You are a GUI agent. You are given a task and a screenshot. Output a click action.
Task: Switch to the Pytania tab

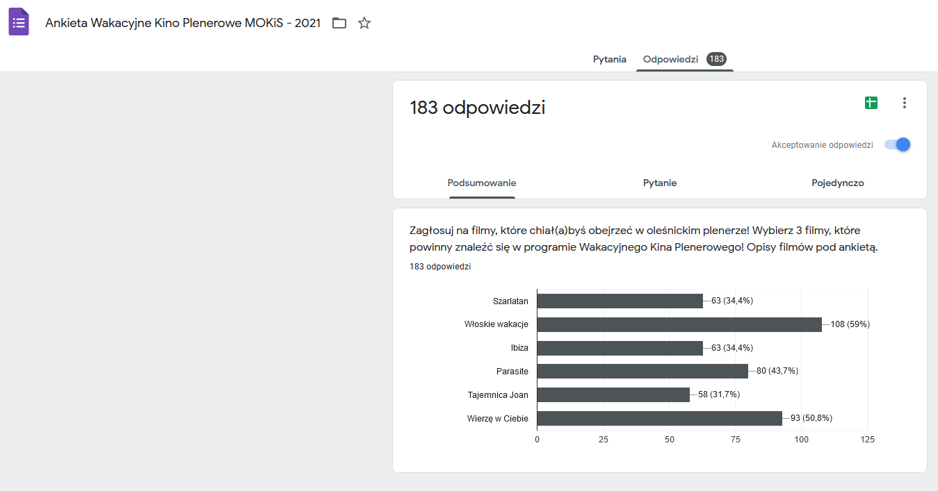[610, 59]
